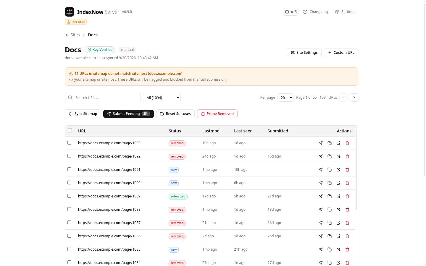The image size is (426, 266).
Task: Focus the Search URLs input field
Action: (103, 98)
